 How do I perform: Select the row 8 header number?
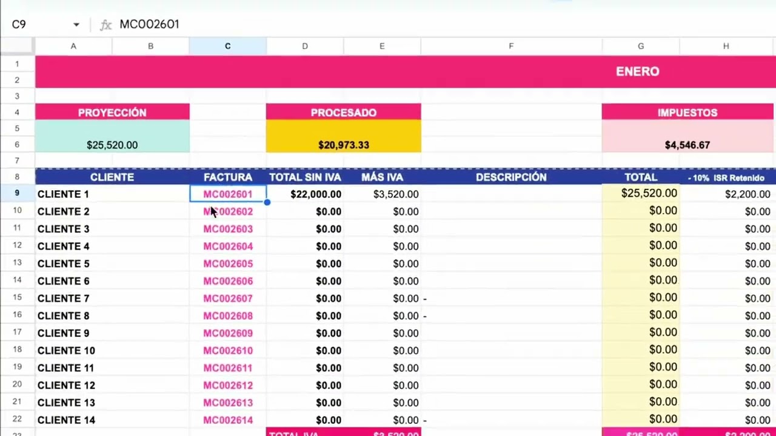(17, 177)
